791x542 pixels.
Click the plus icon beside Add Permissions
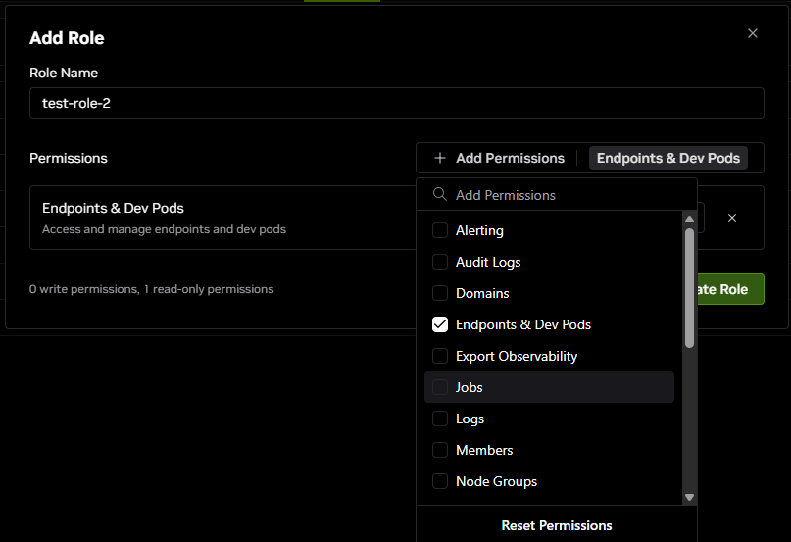tap(440, 158)
